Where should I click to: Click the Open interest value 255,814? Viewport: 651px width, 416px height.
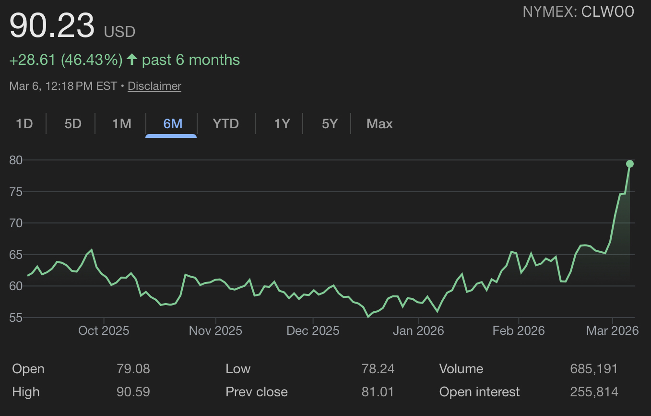click(594, 392)
